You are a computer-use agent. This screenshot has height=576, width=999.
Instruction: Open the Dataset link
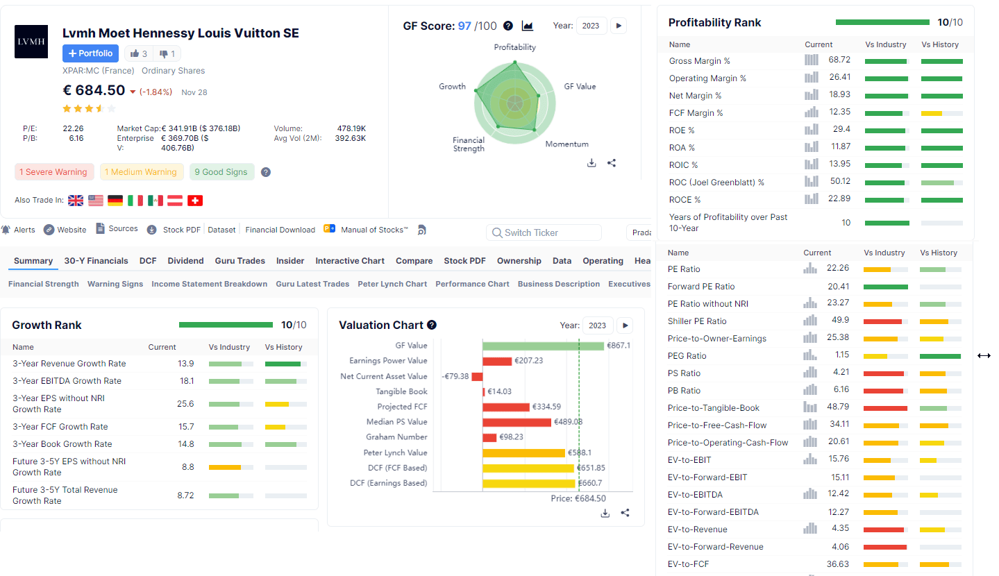click(222, 230)
